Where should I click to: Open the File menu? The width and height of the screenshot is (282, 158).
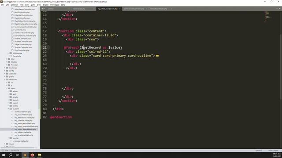pos(2,5)
